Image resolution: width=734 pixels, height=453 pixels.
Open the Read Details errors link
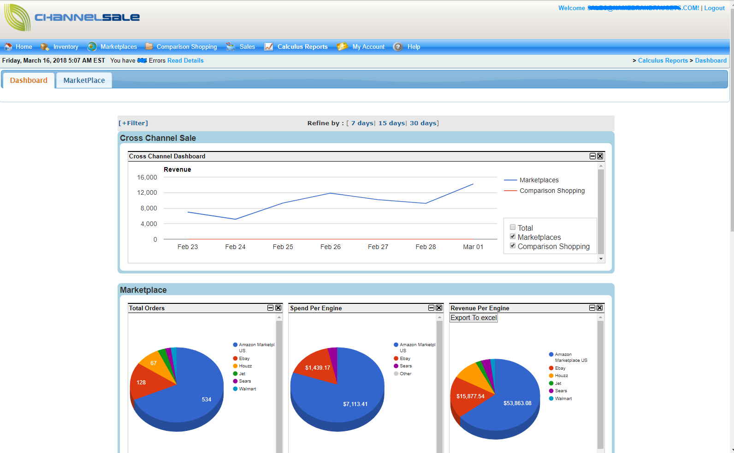(x=185, y=61)
